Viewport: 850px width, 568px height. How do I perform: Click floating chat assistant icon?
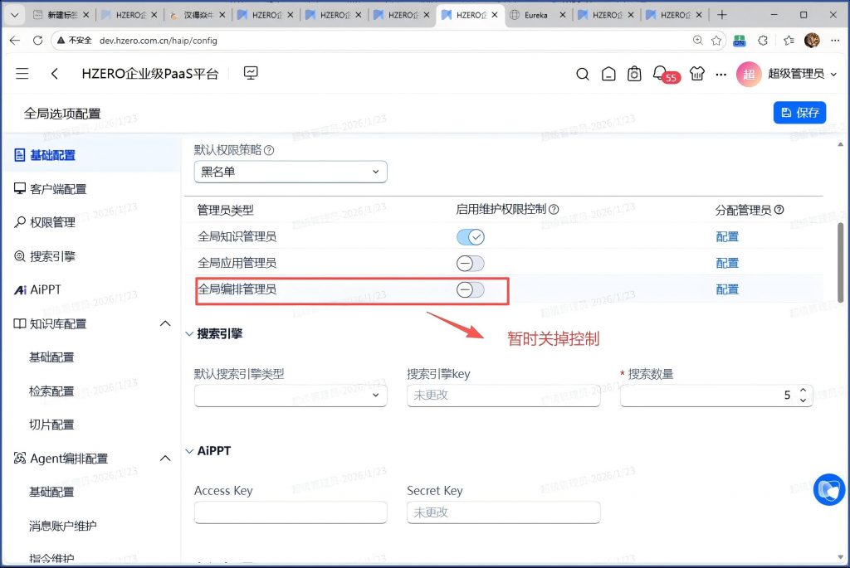[x=828, y=489]
